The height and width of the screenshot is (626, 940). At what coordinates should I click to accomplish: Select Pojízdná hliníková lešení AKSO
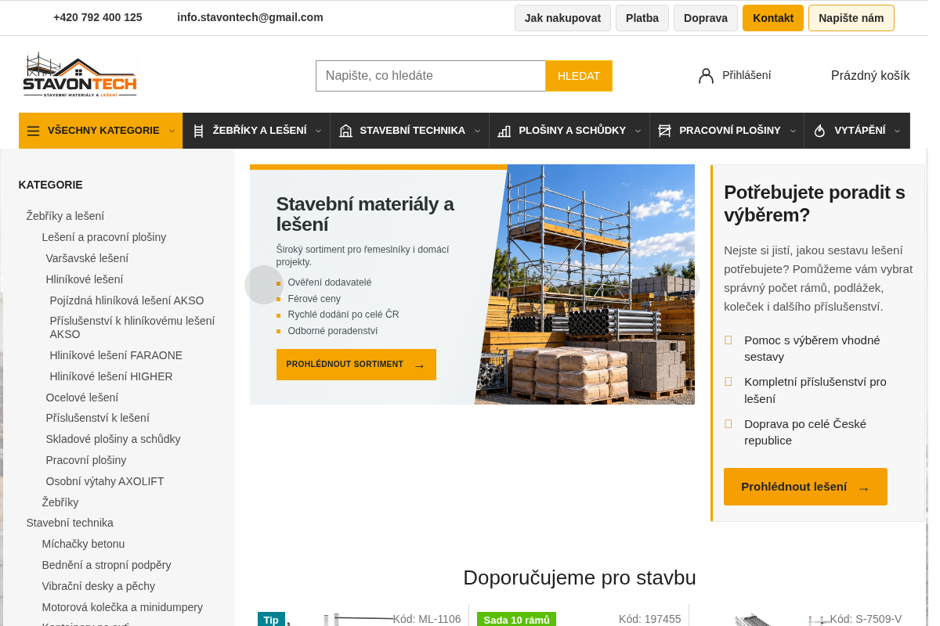tap(127, 300)
